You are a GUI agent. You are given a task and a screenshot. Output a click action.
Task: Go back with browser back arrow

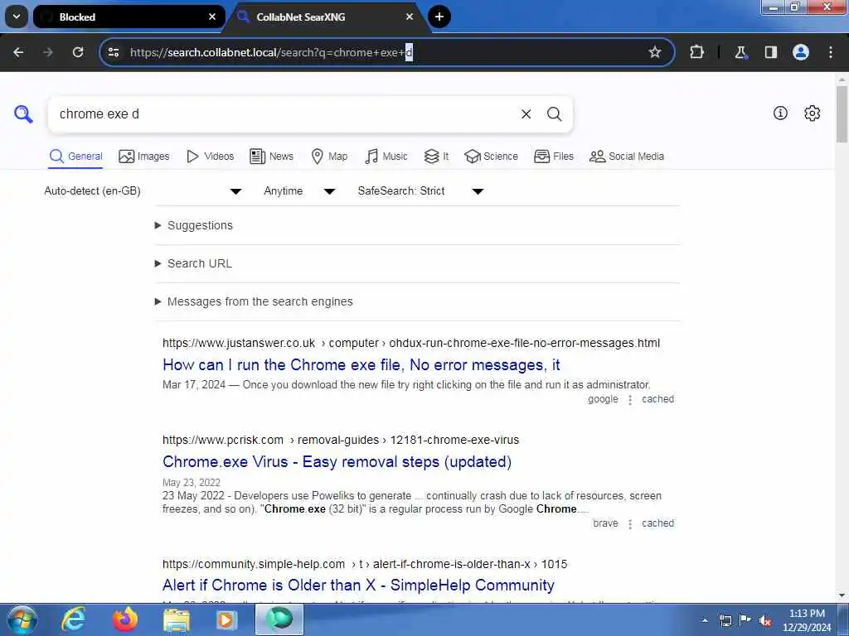18,52
